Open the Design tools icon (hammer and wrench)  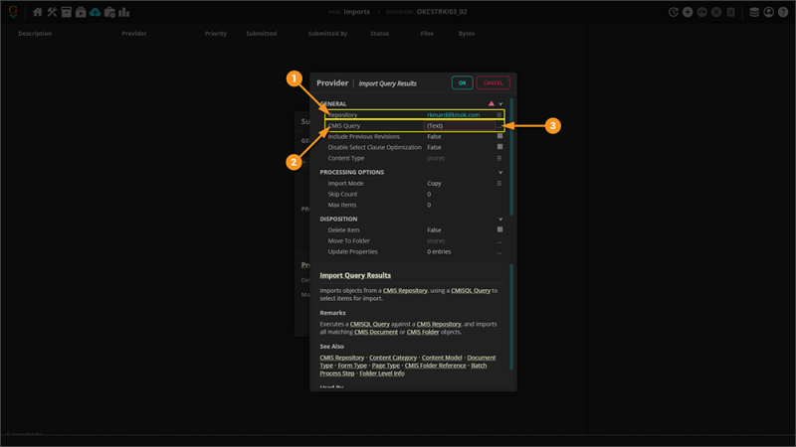coord(52,13)
